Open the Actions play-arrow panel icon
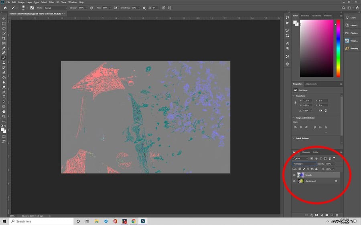The width and height of the screenshot is (361, 225). (x=287, y=23)
